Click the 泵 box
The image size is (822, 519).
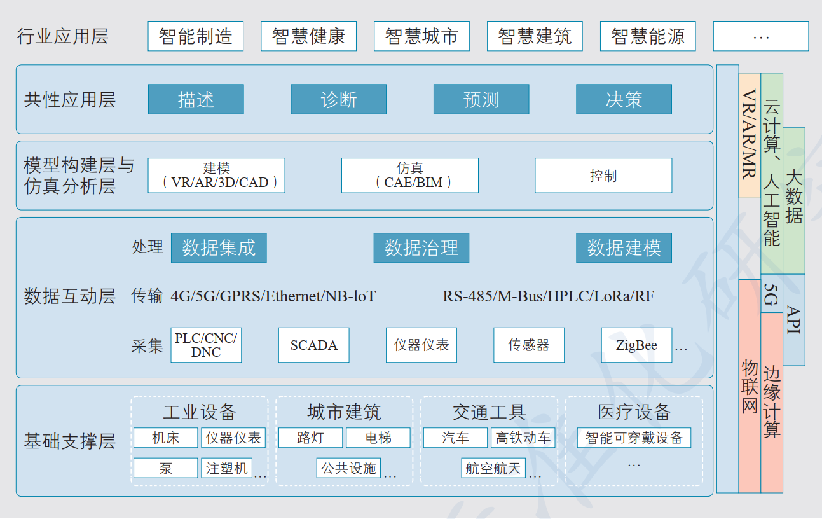(166, 468)
